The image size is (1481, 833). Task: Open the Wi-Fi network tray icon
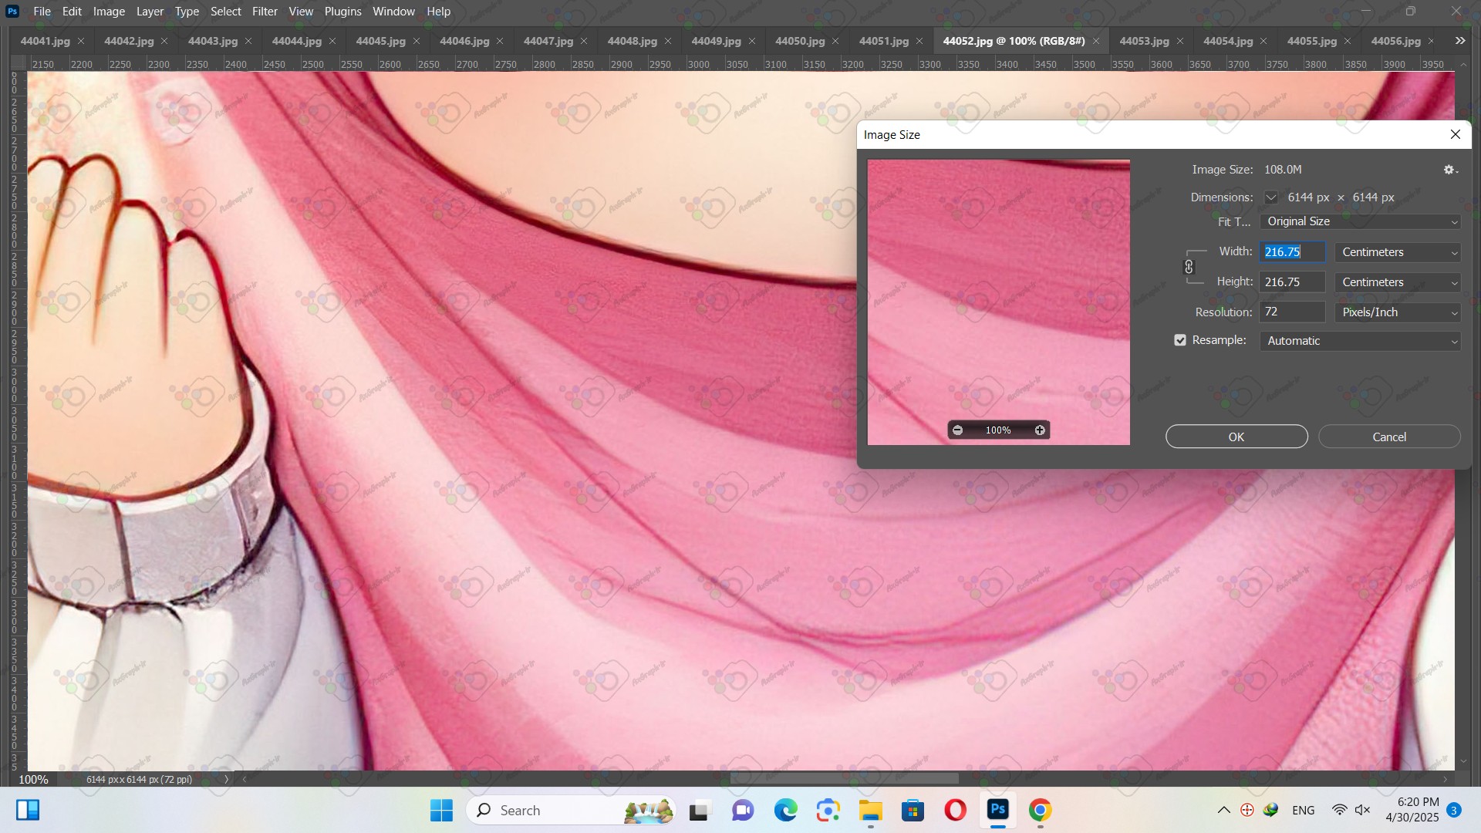tap(1340, 810)
